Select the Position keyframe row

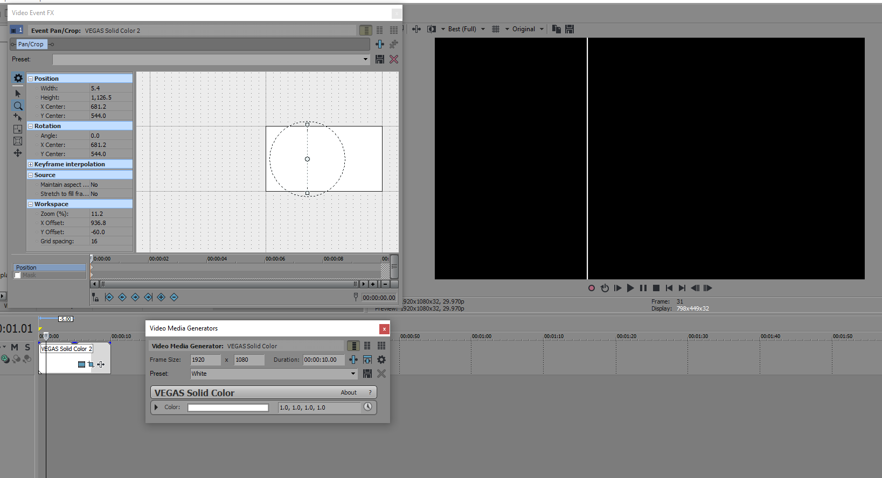click(50, 268)
